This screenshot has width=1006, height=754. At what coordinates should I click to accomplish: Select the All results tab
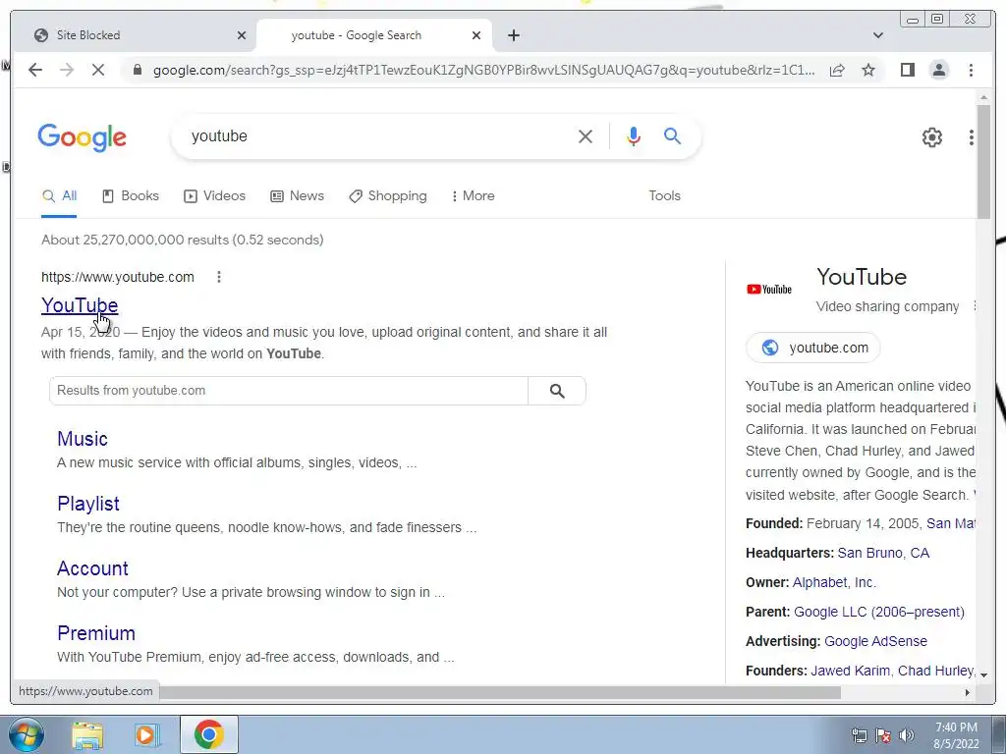tap(59, 196)
